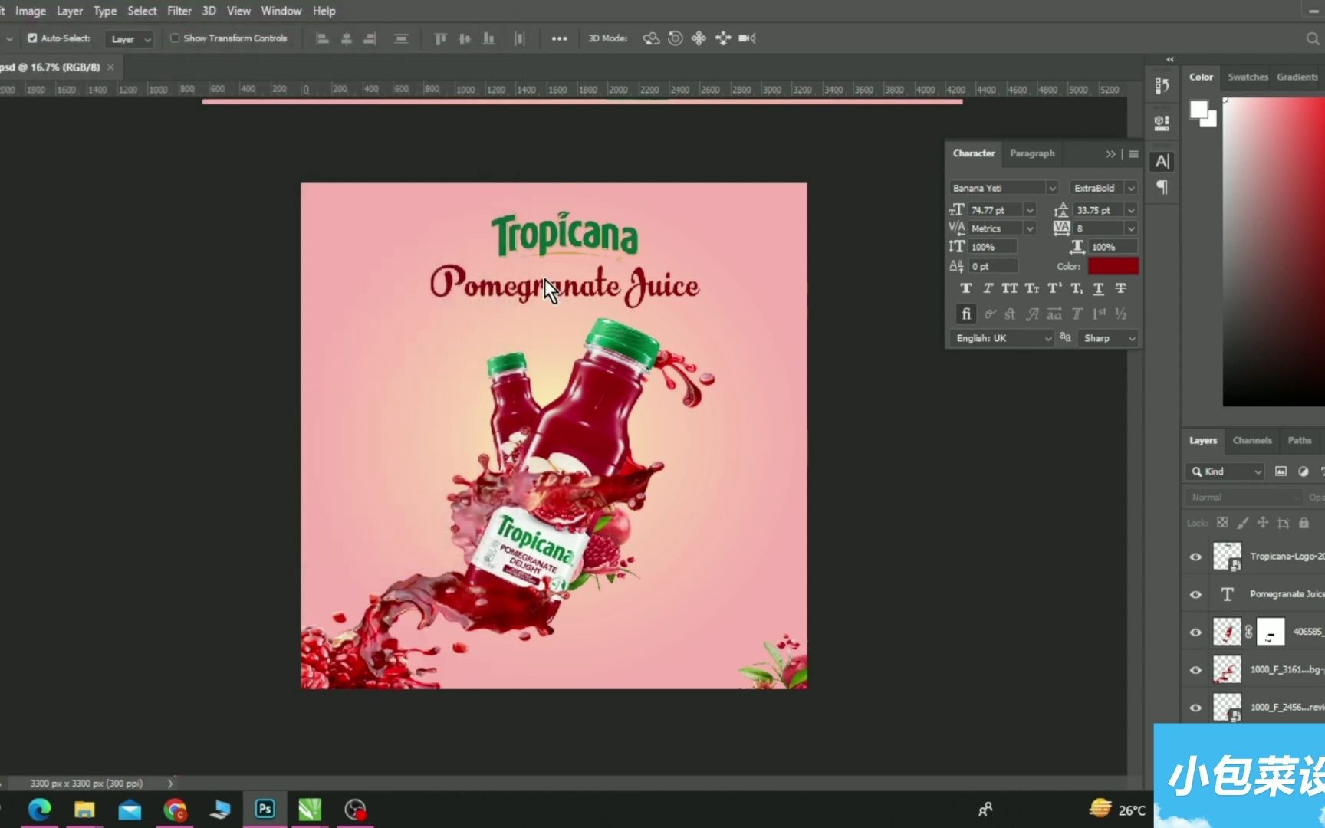Lock transparent pixels icon

(x=1222, y=523)
